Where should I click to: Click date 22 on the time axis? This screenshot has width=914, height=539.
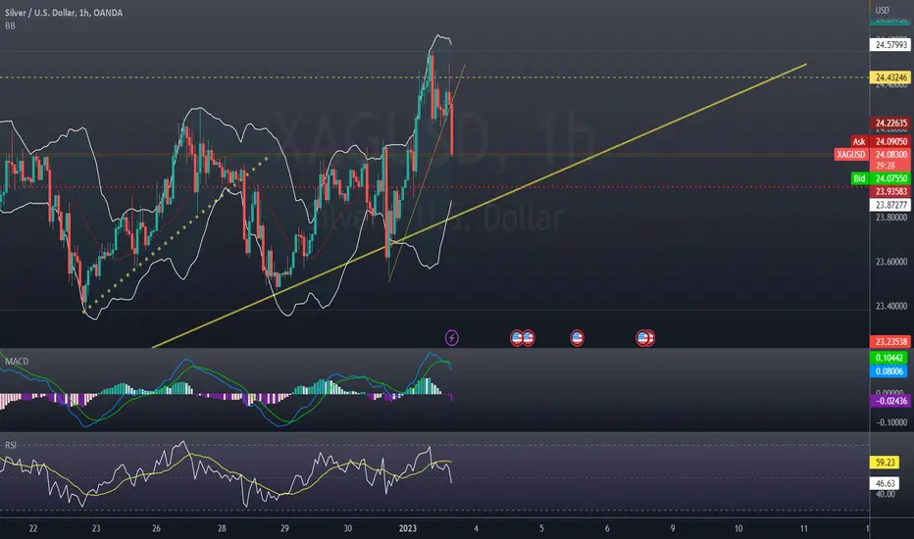tap(33, 528)
